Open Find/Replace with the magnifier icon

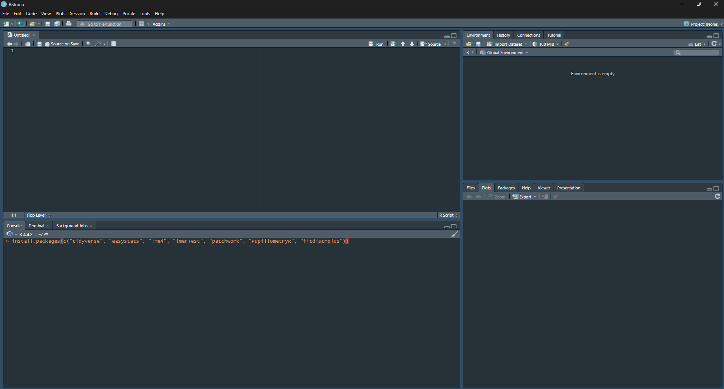pyautogui.click(x=89, y=44)
